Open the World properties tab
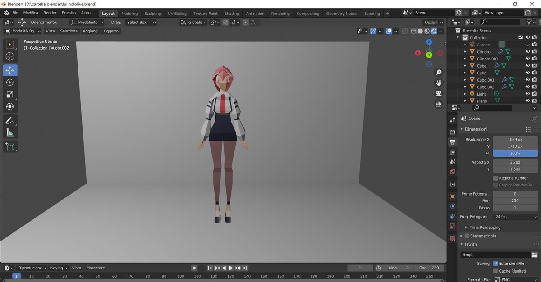Image resolution: width=541 pixels, height=282 pixels. pos(453,172)
